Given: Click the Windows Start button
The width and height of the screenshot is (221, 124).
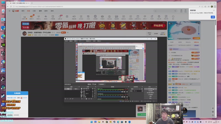Looking at the screenshot, I should coord(91,122).
